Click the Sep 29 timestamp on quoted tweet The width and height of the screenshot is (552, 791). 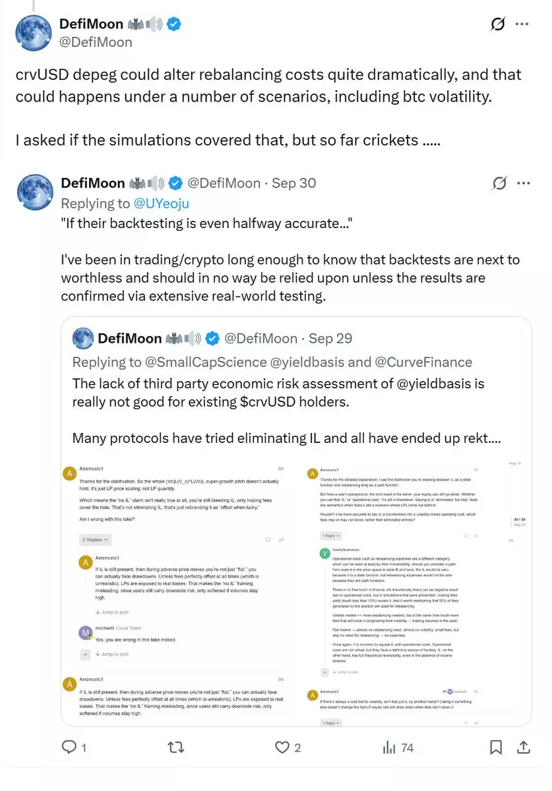(x=330, y=338)
